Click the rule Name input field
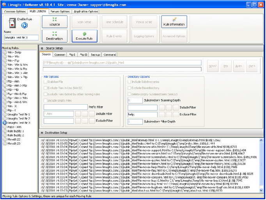 point(21,38)
